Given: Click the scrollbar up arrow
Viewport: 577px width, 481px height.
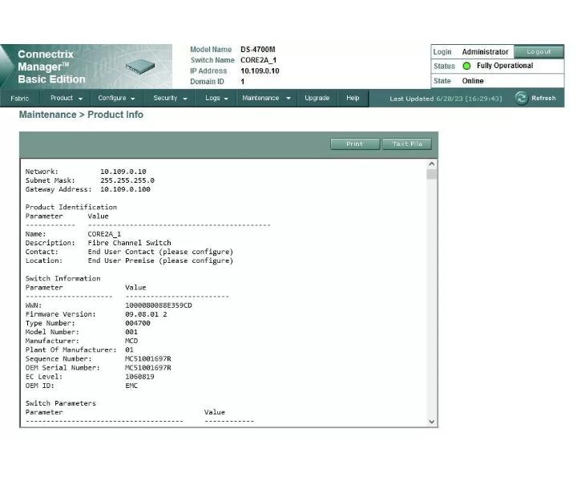Looking at the screenshot, I should [432, 164].
